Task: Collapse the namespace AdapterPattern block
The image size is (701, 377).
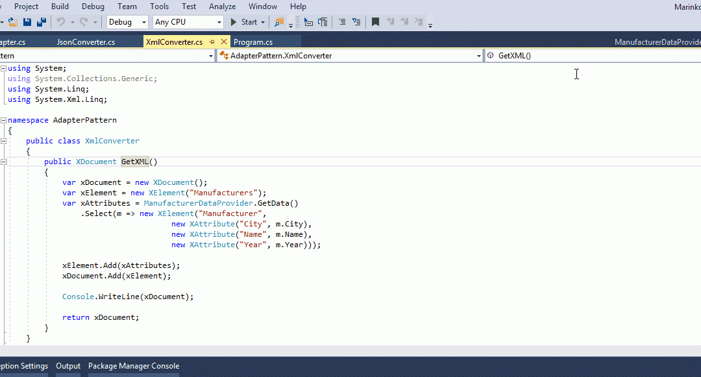Action: pyautogui.click(x=4, y=120)
